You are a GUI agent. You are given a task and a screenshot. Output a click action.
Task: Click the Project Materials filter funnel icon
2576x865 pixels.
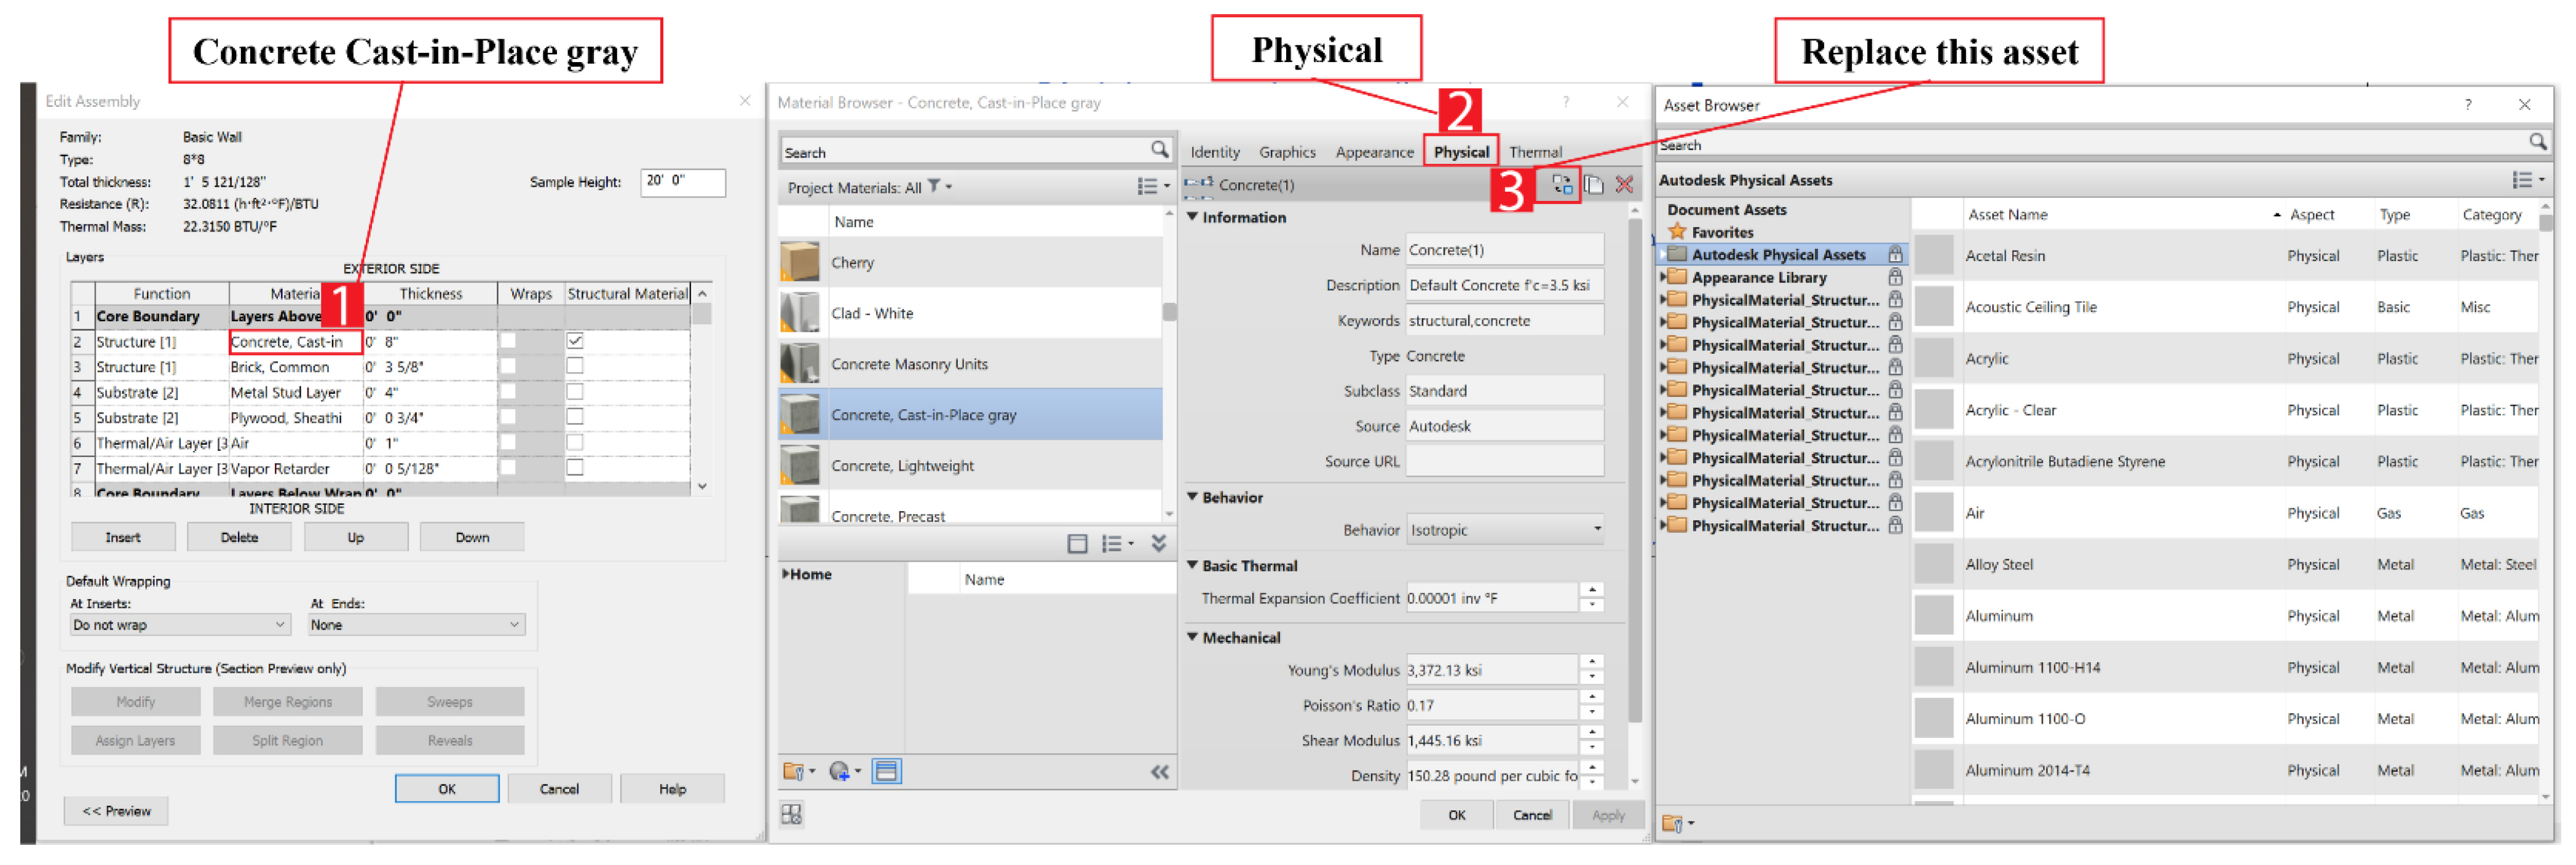click(x=933, y=186)
